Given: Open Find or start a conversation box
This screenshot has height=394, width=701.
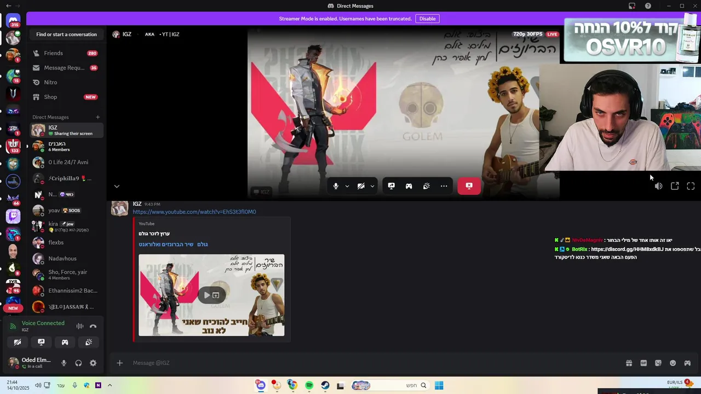Looking at the screenshot, I should tap(66, 34).
